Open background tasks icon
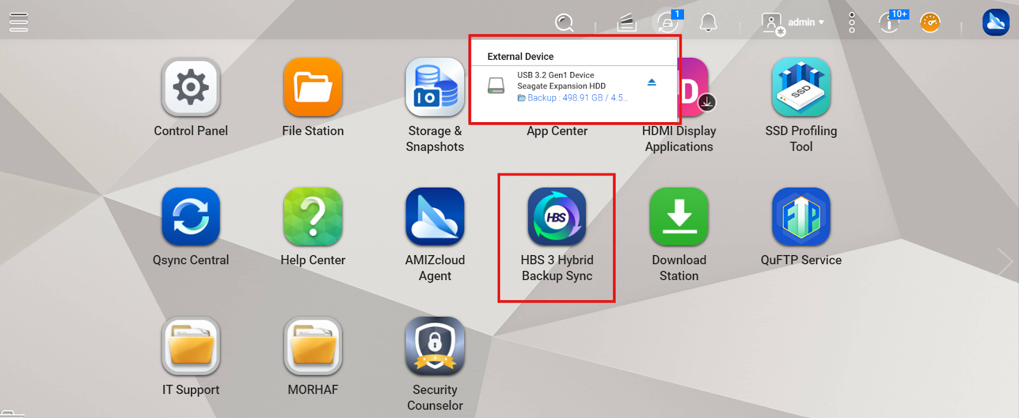1019x418 pixels. (x=627, y=23)
